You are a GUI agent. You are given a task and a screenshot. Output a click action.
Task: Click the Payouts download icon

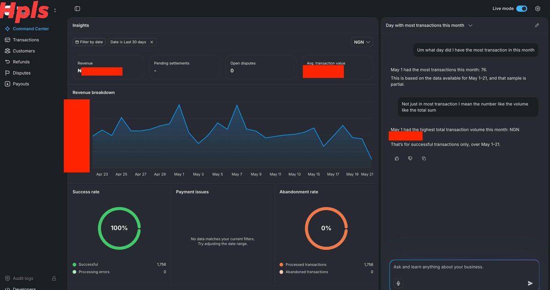tap(7, 84)
